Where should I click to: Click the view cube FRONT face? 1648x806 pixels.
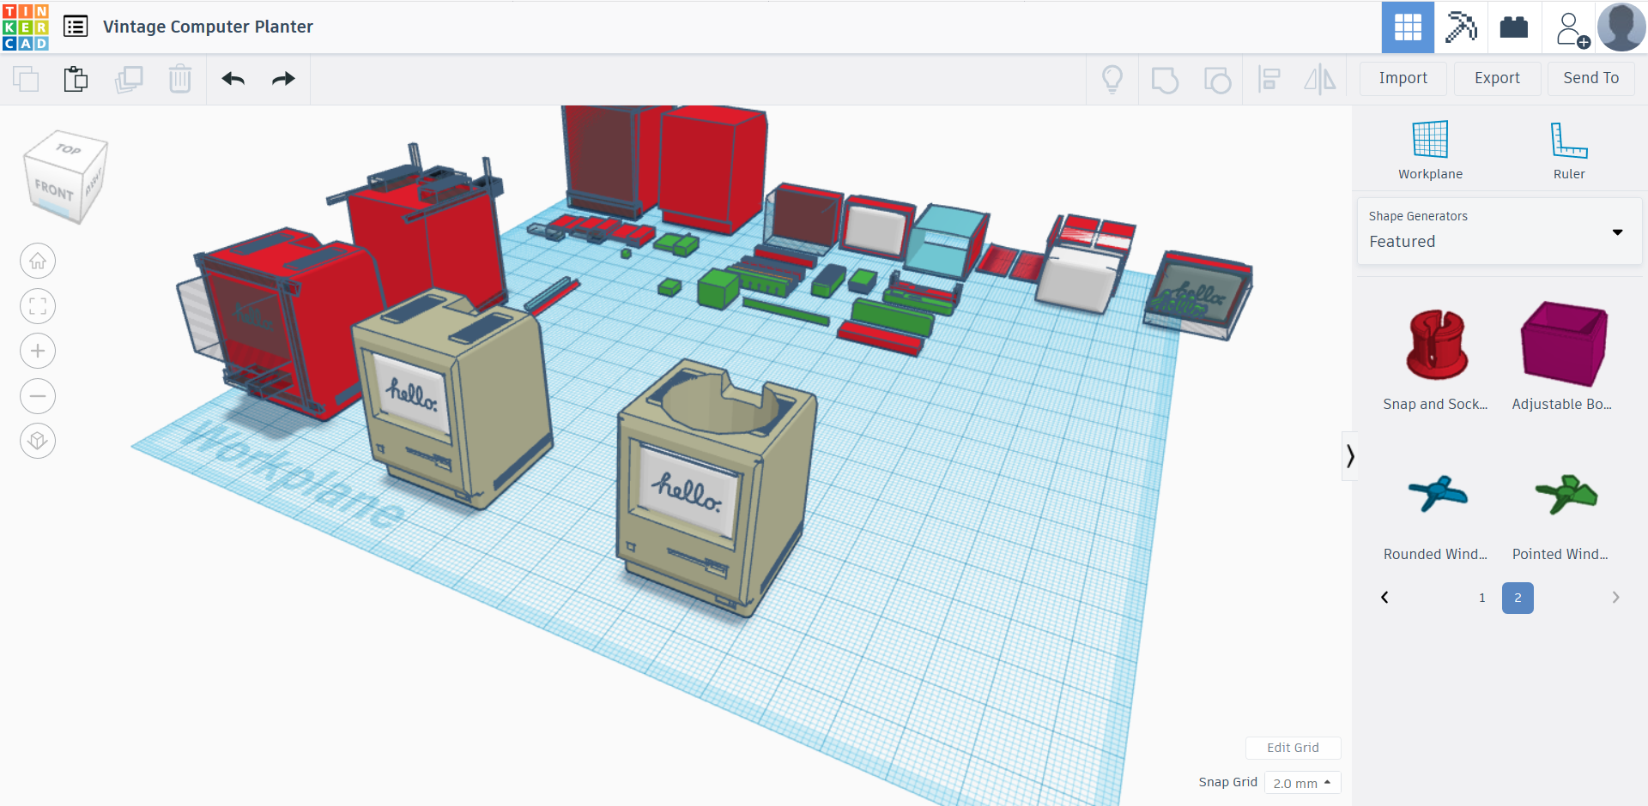[x=54, y=190]
